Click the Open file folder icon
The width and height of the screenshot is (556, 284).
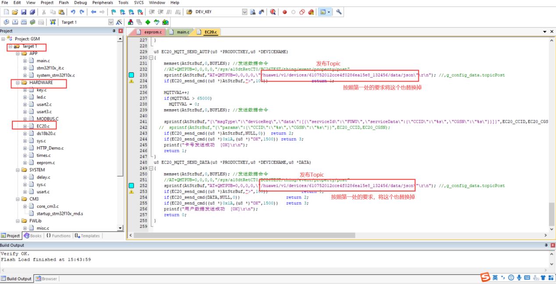[15, 12]
